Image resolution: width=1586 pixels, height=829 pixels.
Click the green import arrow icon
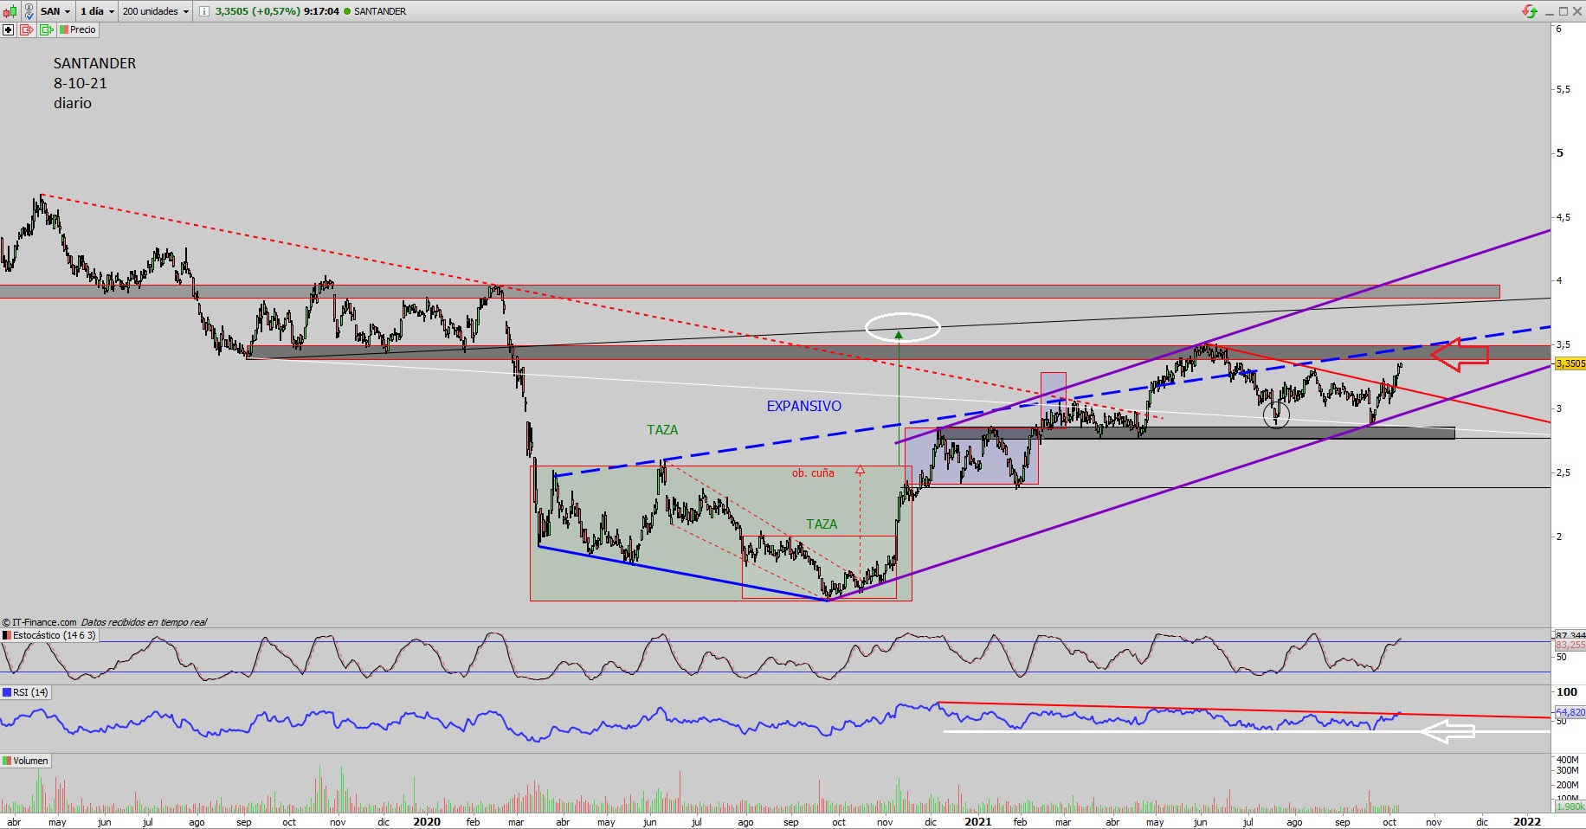tap(46, 29)
